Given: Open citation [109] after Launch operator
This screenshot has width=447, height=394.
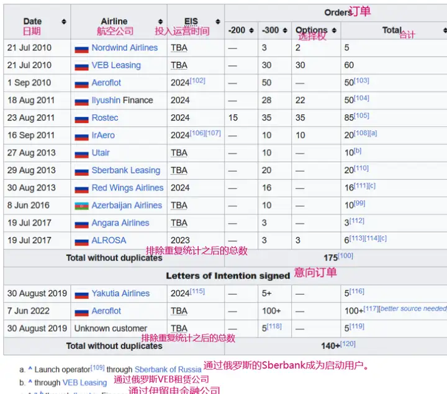Looking at the screenshot, I should point(97,367).
